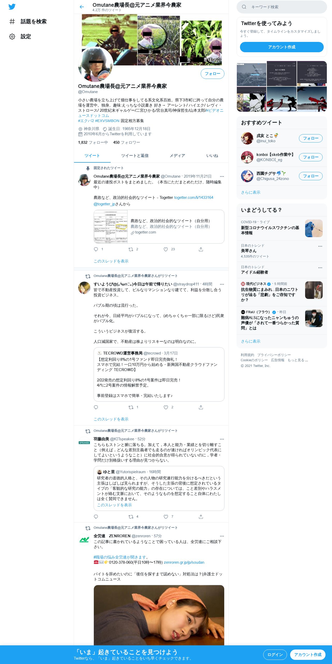Open profile avatar of Omutane
This screenshot has width=332, height=664.
point(96,64)
